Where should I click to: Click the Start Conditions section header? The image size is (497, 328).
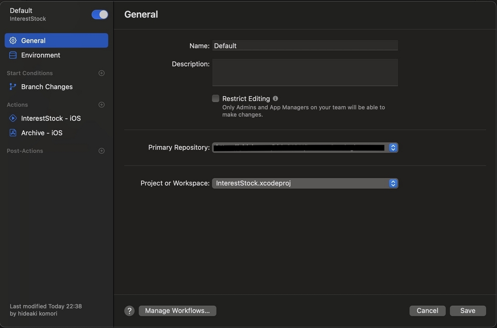click(x=30, y=73)
